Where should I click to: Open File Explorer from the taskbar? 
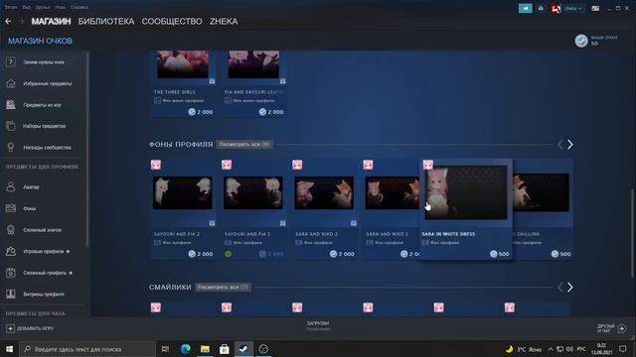(205, 349)
